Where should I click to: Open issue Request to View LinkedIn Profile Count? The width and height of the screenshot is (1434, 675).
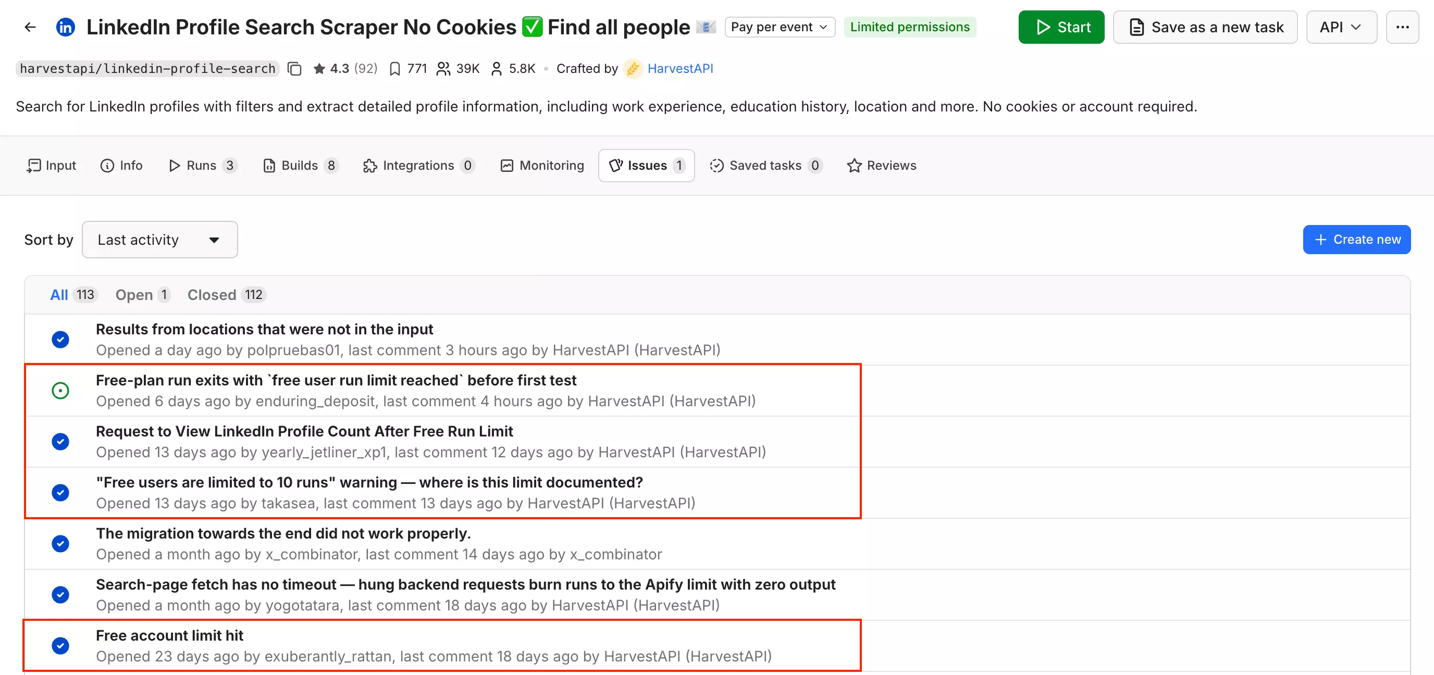[304, 432]
